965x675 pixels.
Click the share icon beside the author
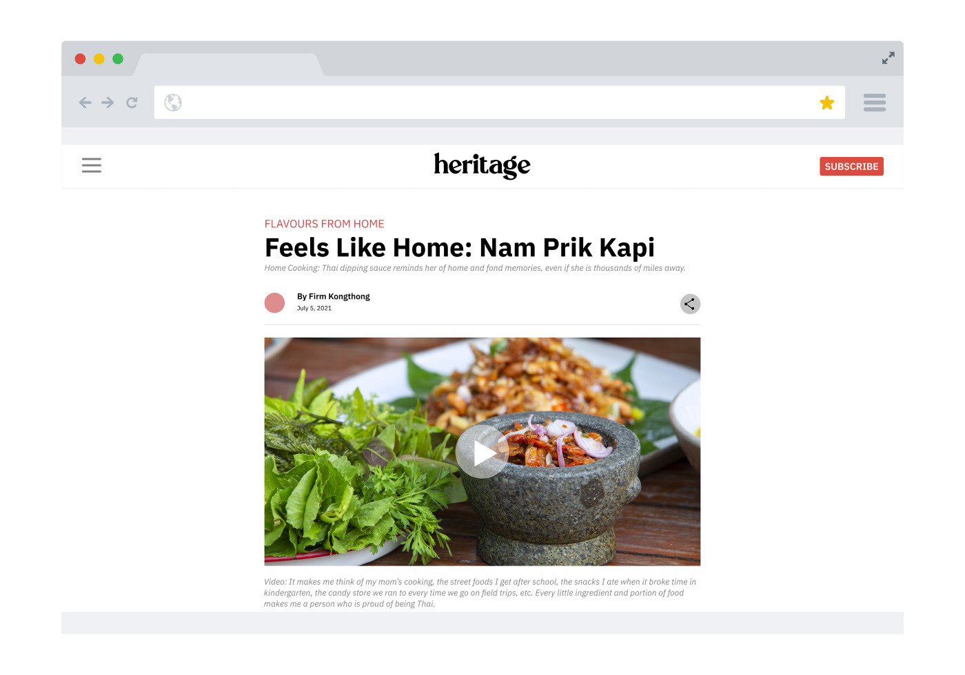pyautogui.click(x=690, y=304)
